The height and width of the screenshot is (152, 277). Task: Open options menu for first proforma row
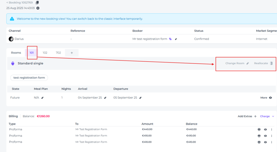pyautogui.click(x=272, y=130)
